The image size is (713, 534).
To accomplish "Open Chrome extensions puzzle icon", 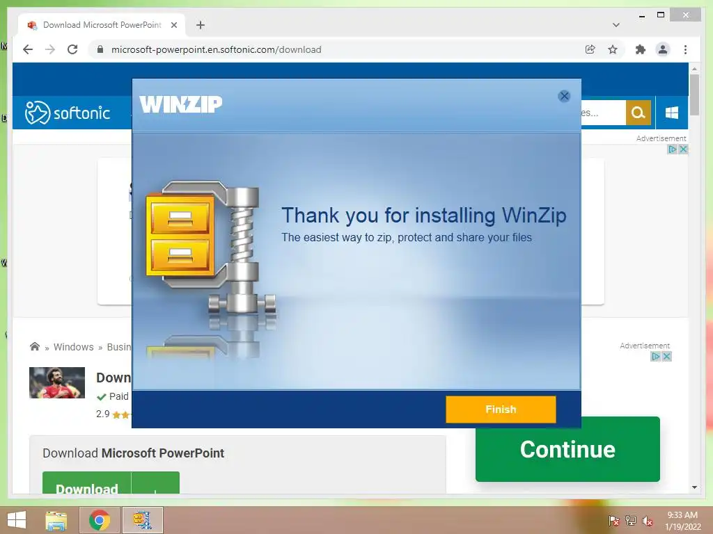I will (641, 49).
